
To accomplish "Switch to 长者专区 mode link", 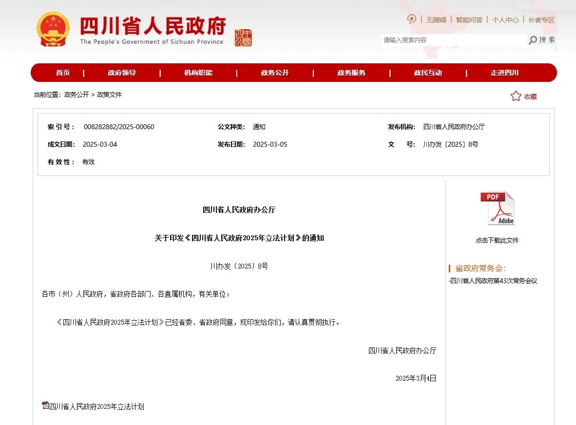I will (541, 20).
